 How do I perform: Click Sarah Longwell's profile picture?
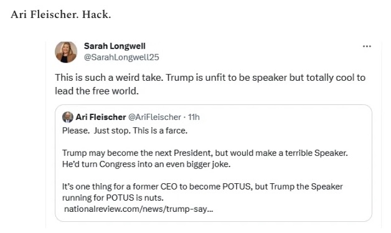66,52
